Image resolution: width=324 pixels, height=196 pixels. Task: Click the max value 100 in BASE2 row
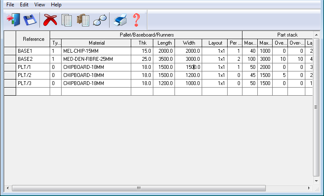(250, 59)
